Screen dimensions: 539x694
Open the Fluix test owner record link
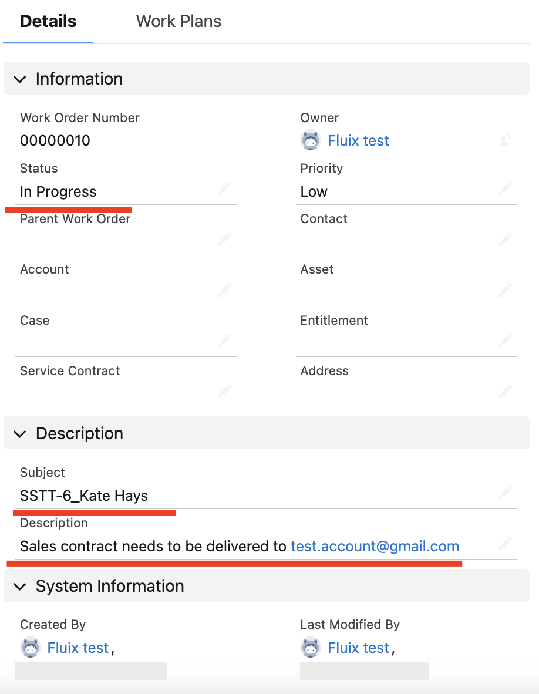point(358,140)
